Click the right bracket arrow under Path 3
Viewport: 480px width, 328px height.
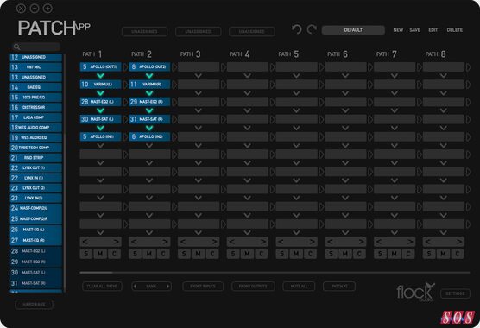[214, 242]
